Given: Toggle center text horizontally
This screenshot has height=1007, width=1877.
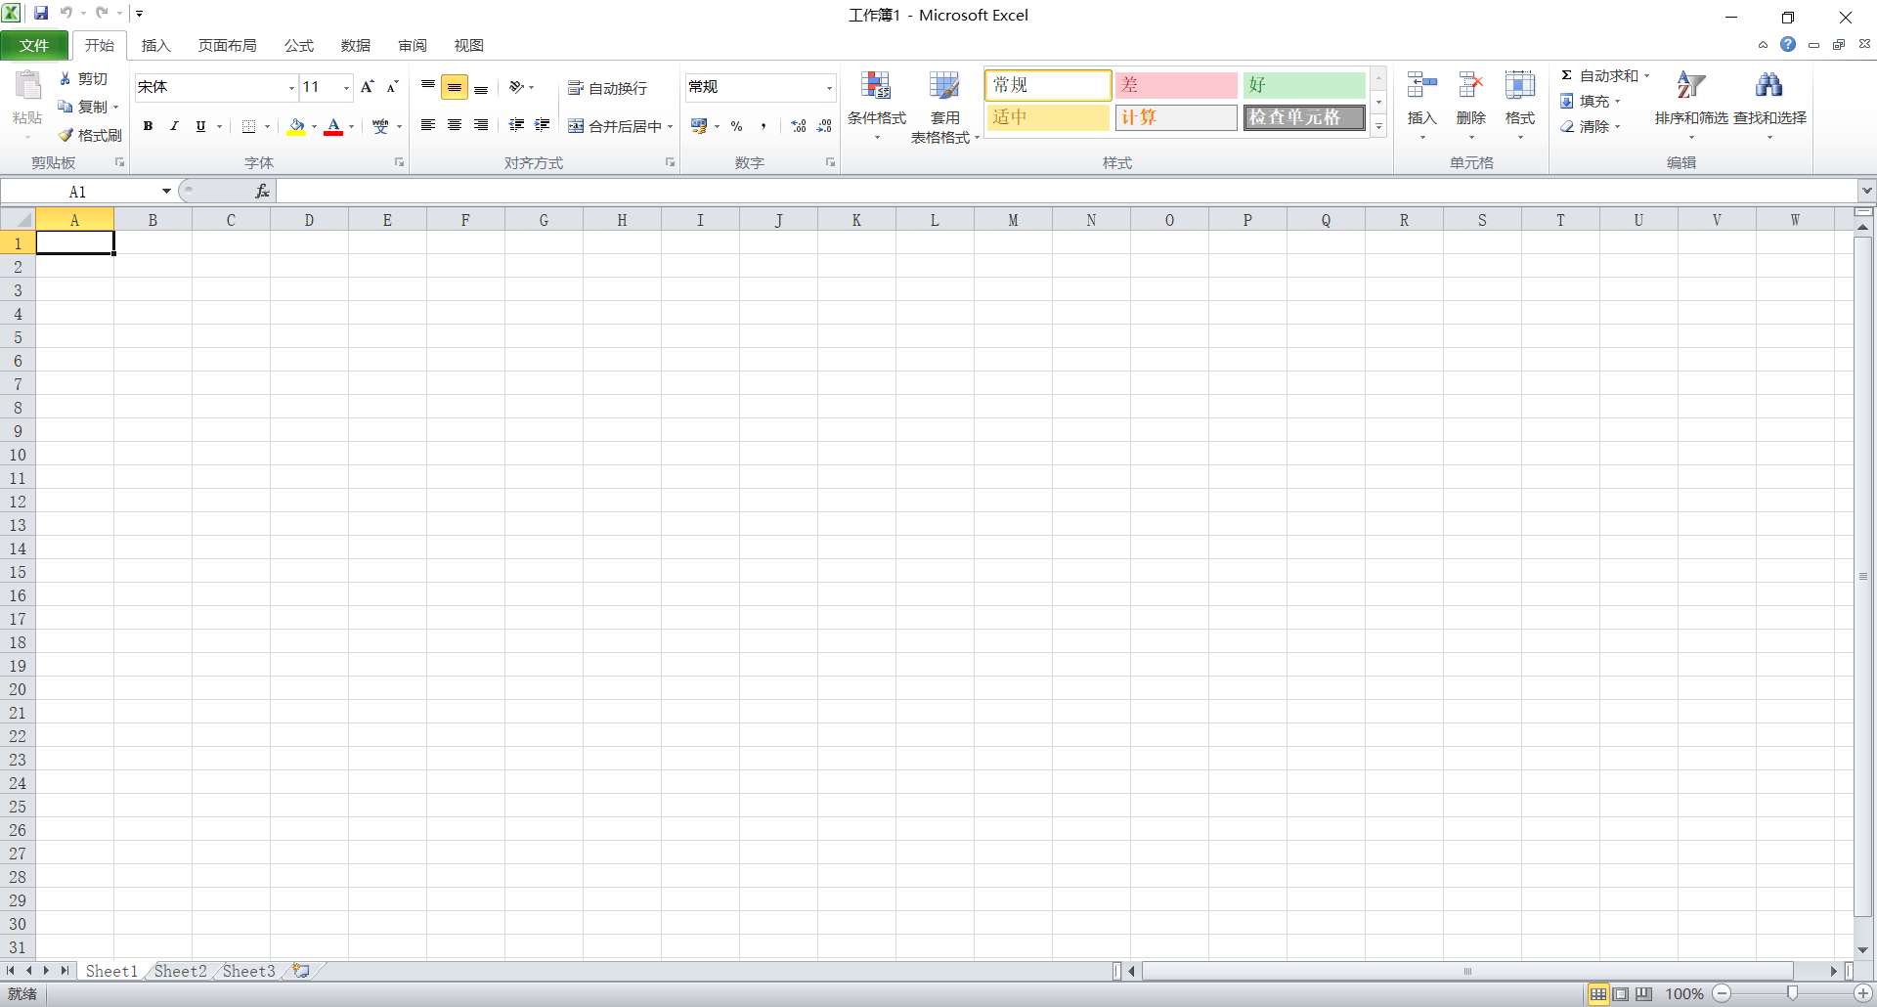Looking at the screenshot, I should coord(455,125).
